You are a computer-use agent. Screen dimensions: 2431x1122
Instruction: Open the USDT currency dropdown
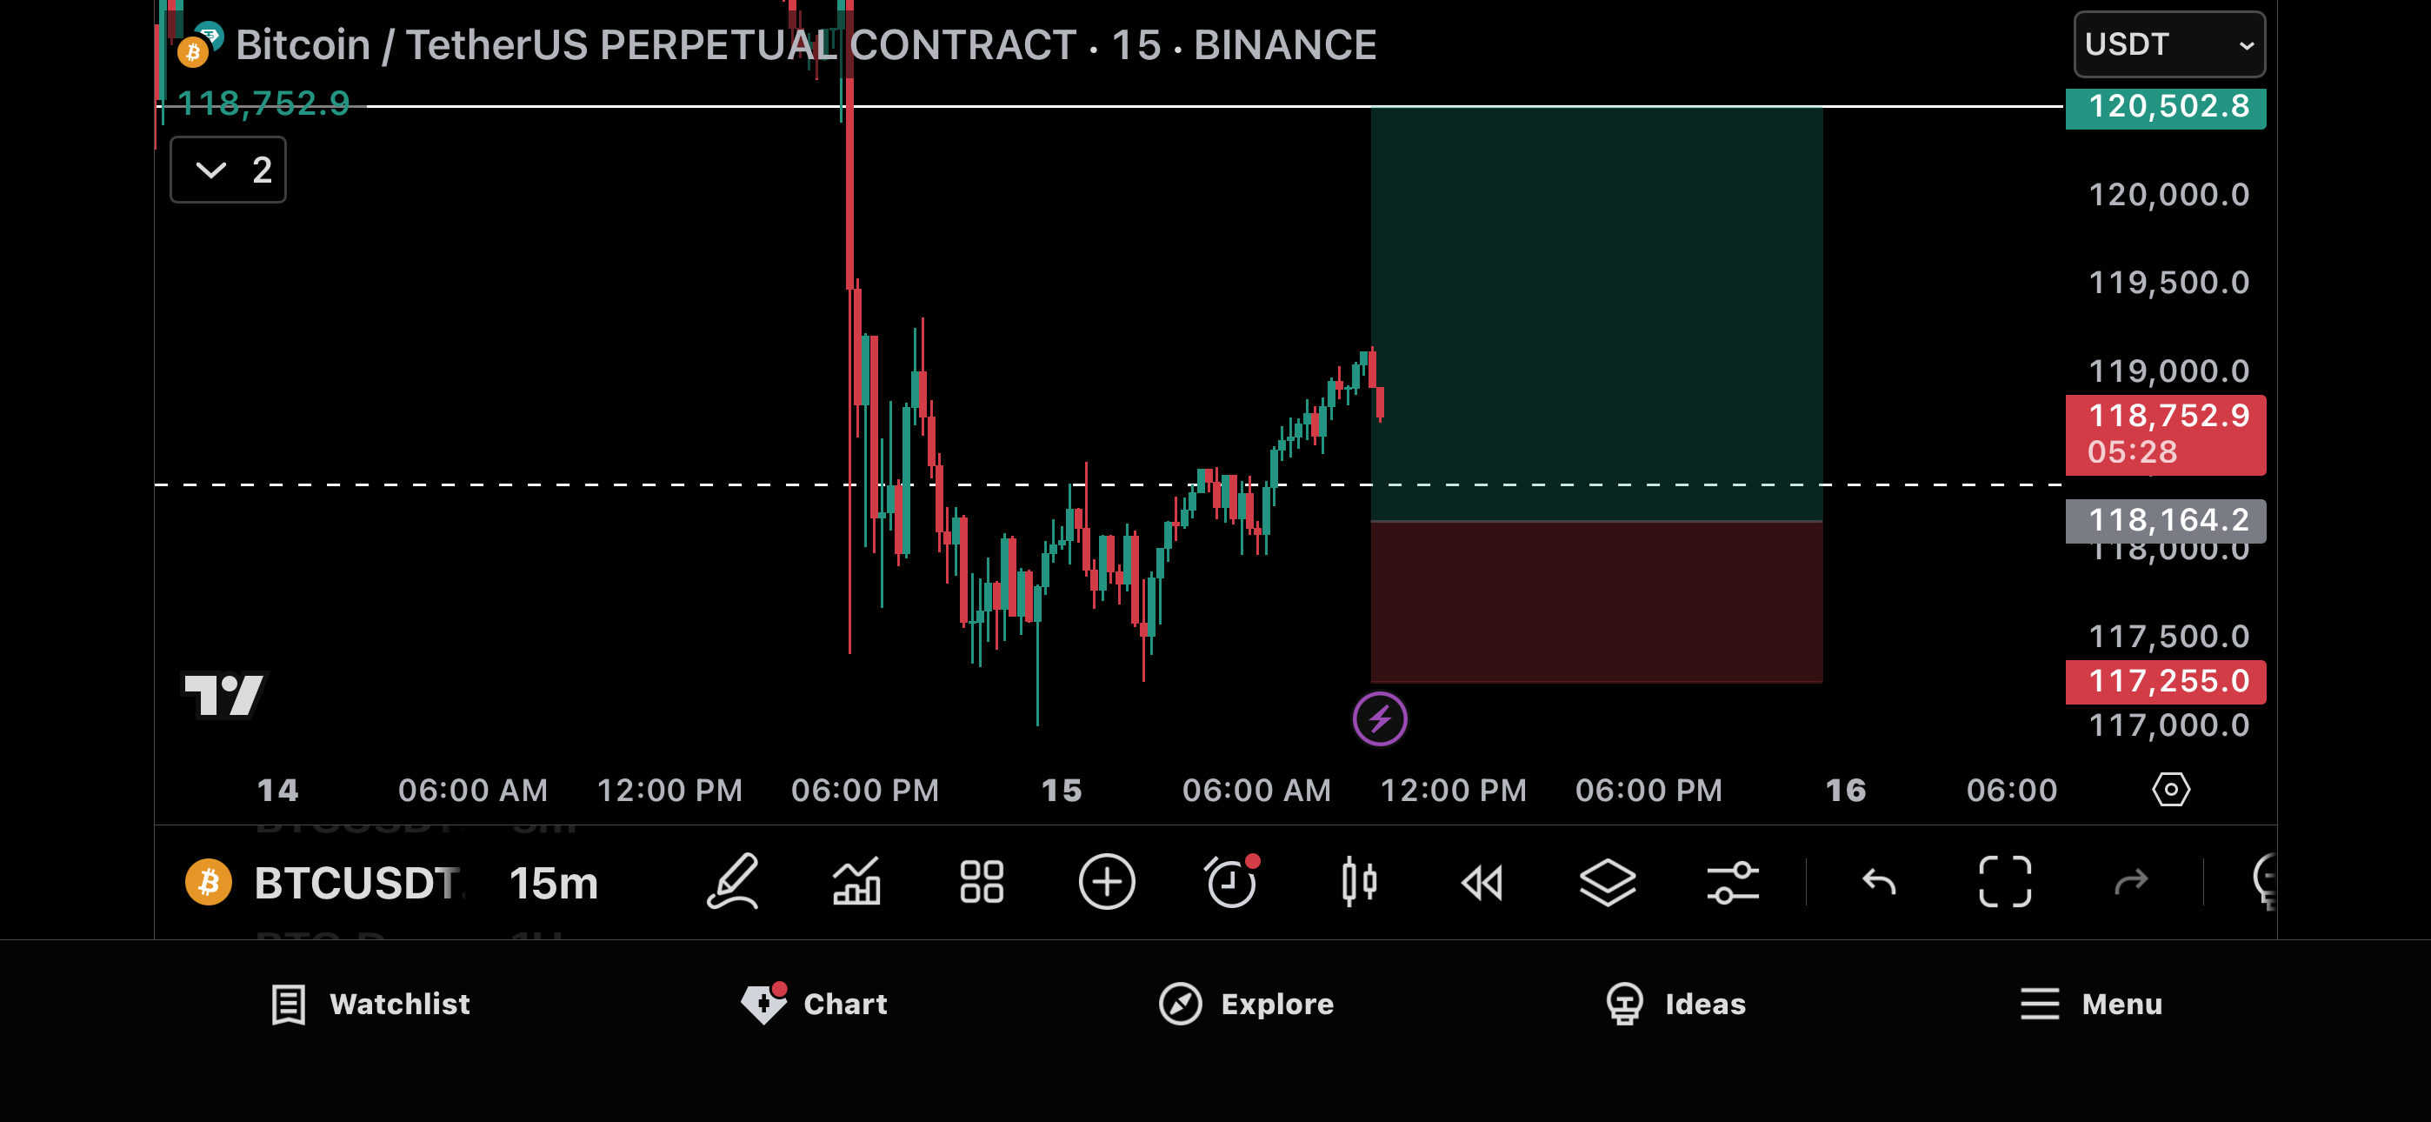tap(2168, 43)
